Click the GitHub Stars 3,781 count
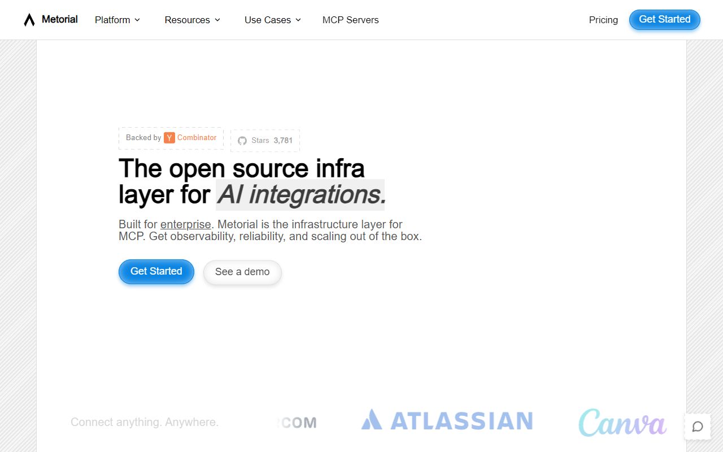This screenshot has height=452, width=723. (283, 141)
